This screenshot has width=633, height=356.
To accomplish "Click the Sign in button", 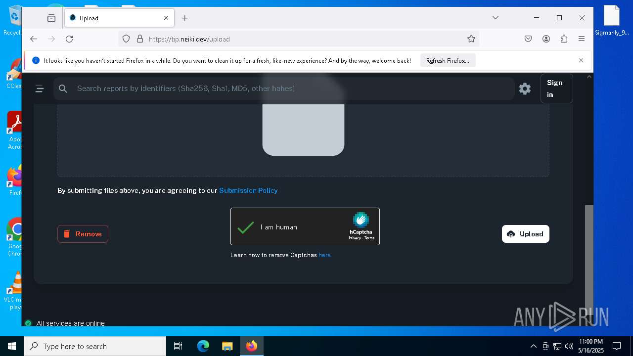I will (x=556, y=89).
